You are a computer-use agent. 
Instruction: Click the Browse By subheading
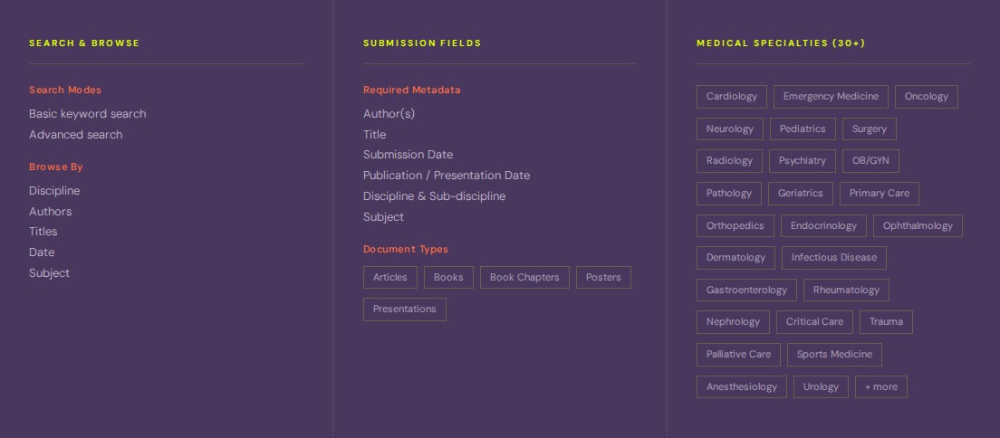pyautogui.click(x=56, y=167)
